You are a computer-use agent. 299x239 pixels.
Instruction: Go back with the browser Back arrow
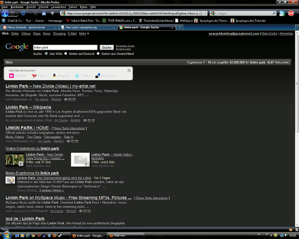click(5, 13)
